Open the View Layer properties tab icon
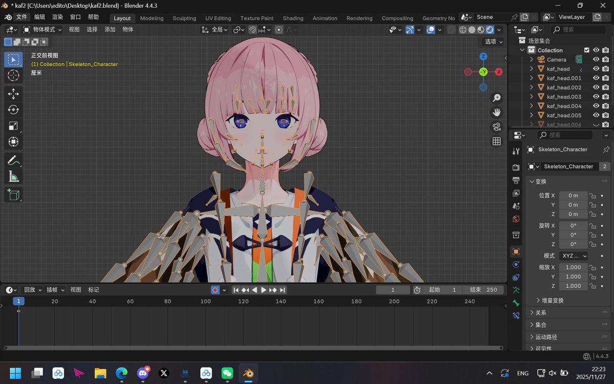 coord(516,193)
